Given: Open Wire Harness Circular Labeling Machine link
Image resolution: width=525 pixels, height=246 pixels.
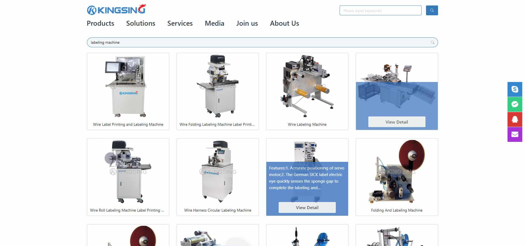Looking at the screenshot, I should click(218, 210).
